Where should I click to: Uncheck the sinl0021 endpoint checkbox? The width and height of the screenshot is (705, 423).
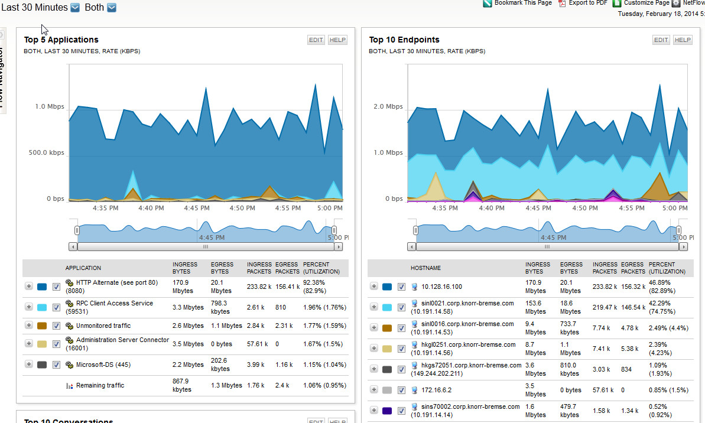point(401,307)
